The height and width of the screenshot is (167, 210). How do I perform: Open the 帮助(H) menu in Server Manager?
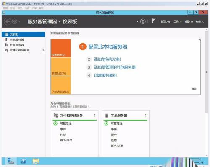(x=200, y=21)
